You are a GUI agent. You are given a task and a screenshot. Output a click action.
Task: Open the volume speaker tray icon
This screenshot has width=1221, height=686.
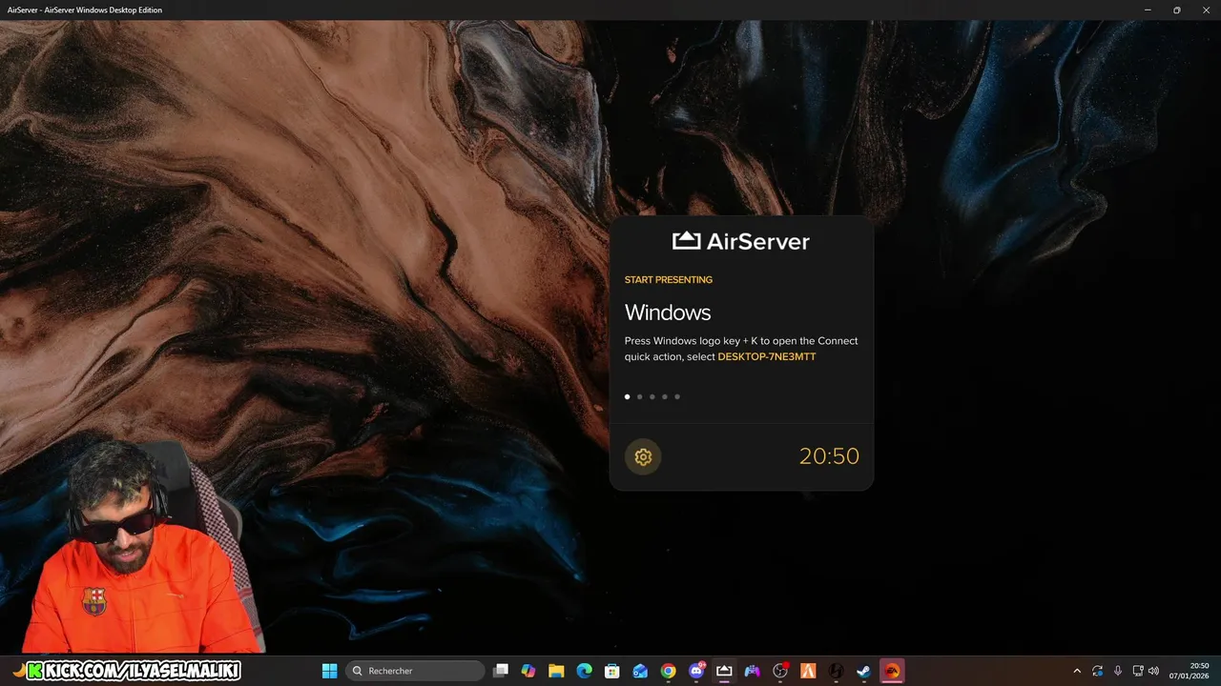tap(1153, 671)
